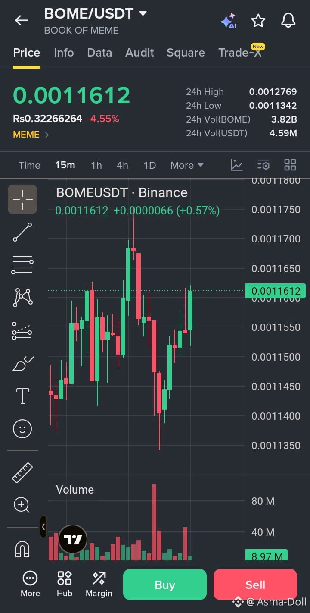Select the XABCD pattern tool
Image resolution: width=310 pixels, height=613 pixels.
click(22, 298)
